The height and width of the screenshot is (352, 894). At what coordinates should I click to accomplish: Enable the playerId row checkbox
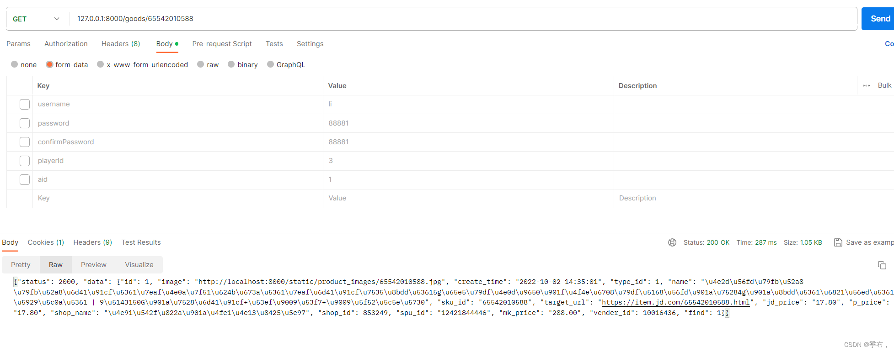(25, 161)
